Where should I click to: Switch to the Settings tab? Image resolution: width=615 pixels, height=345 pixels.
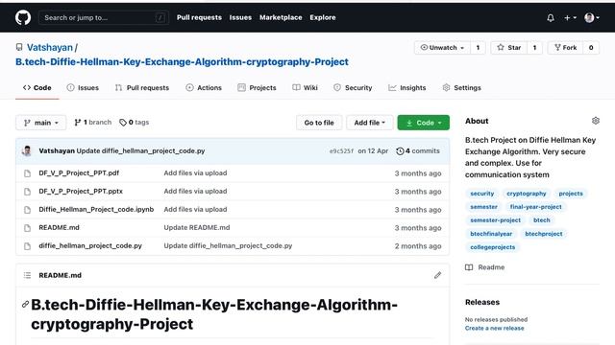tap(461, 87)
